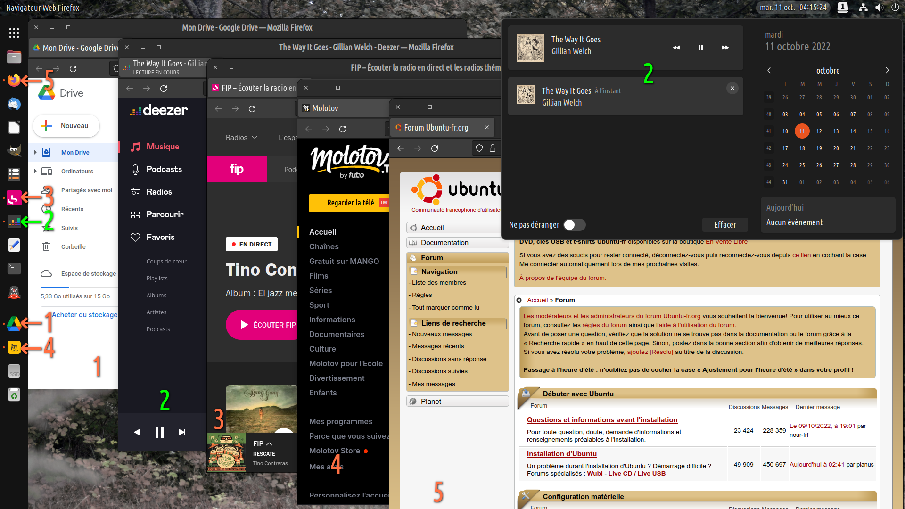905x509 pixels.
Task: Open Playlists under Deezer Favoris
Action: (157, 279)
